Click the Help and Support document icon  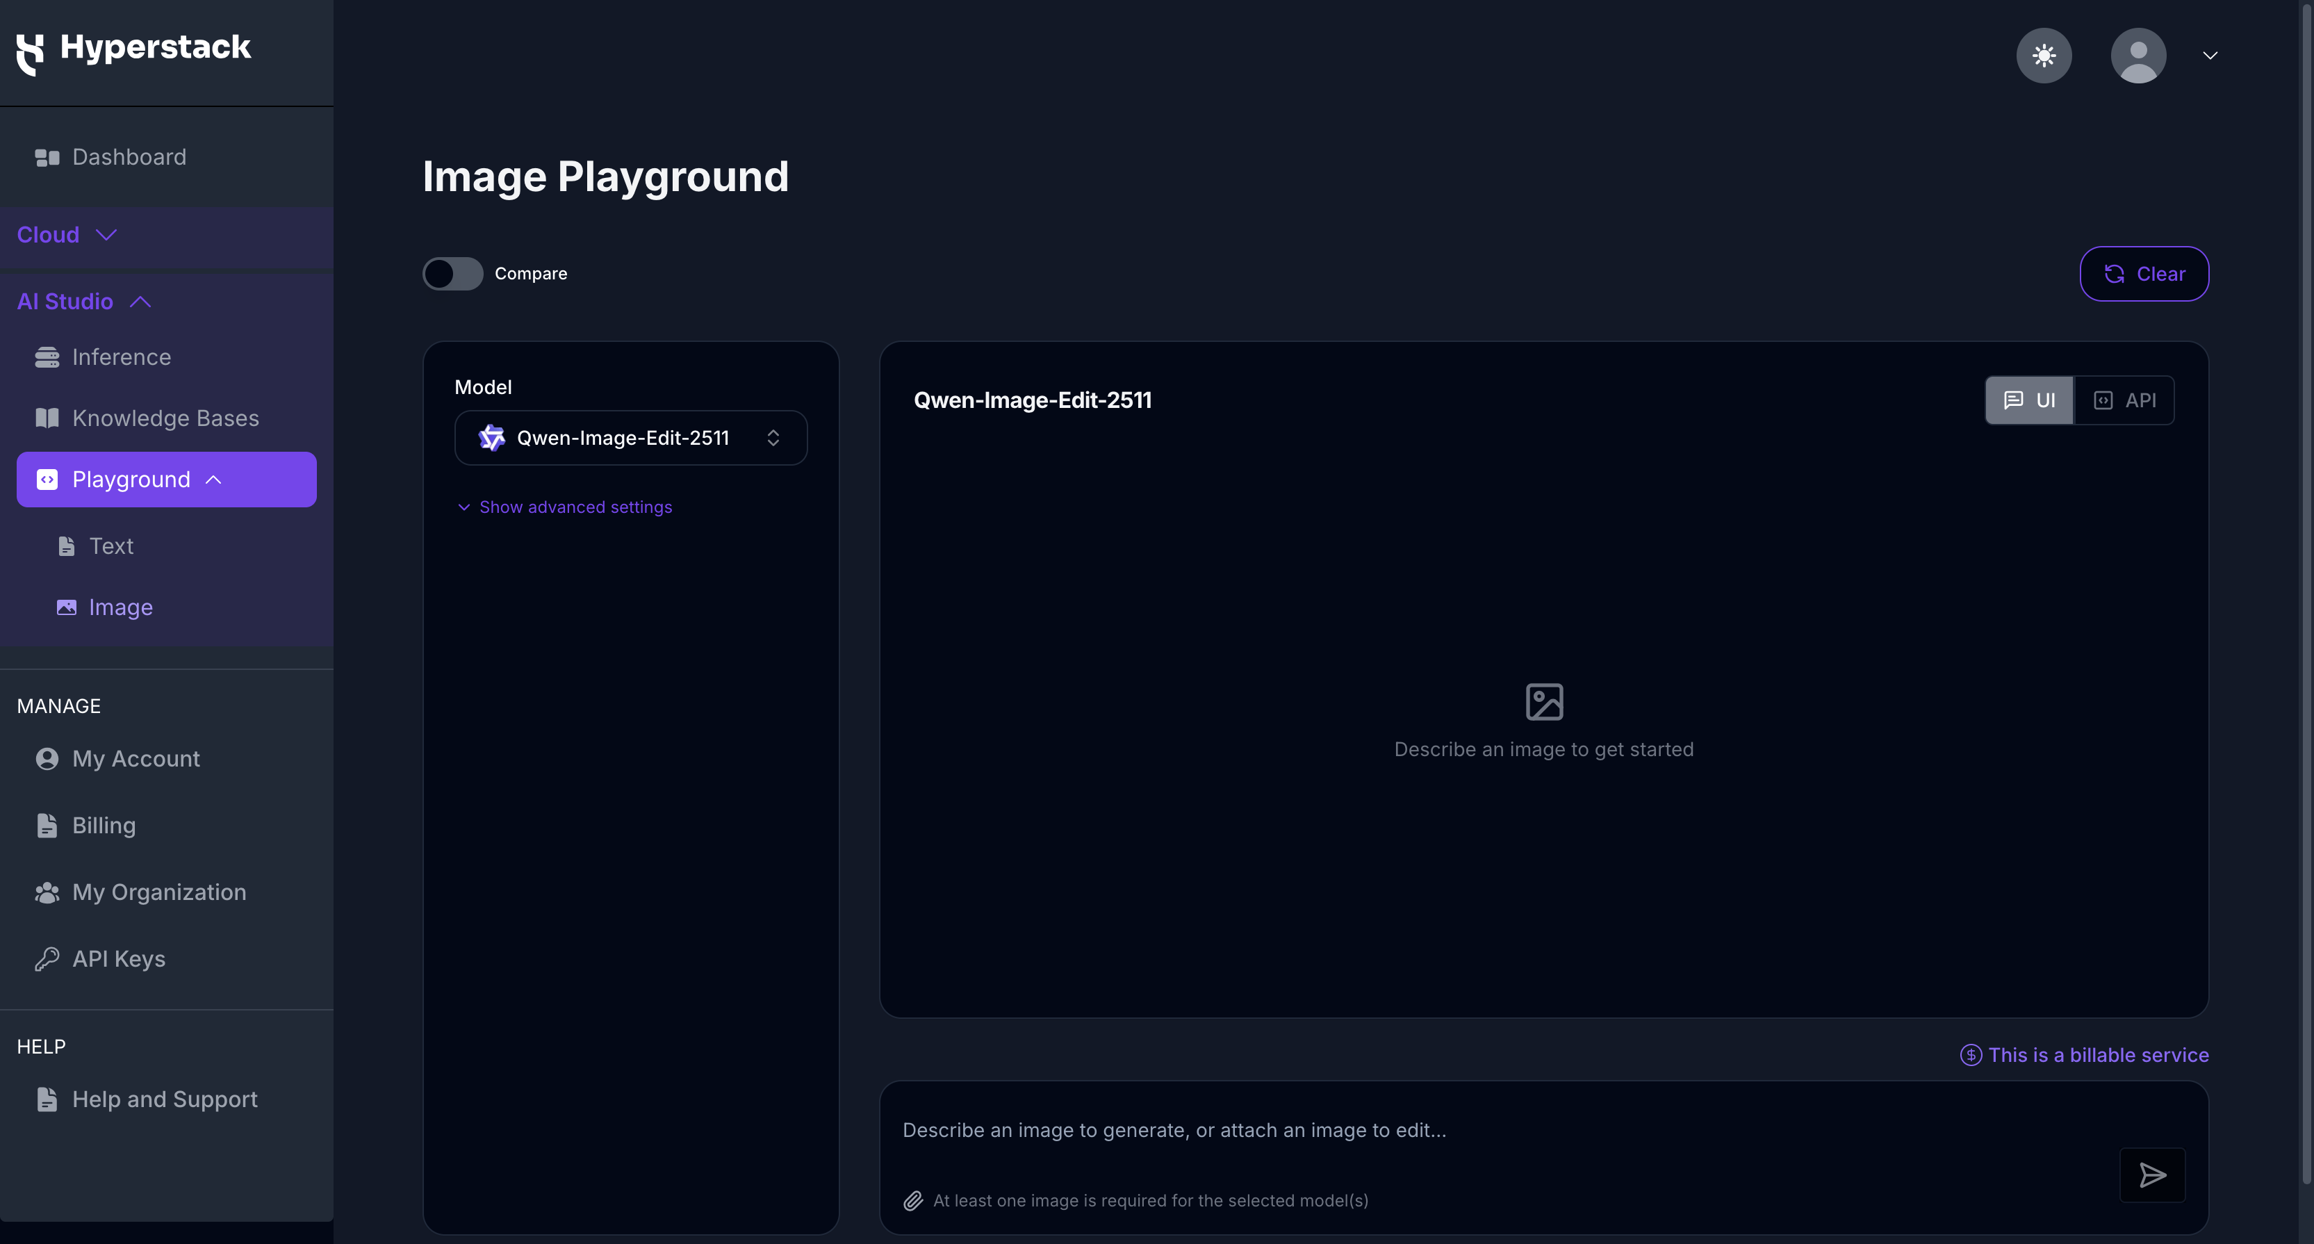coord(47,1099)
